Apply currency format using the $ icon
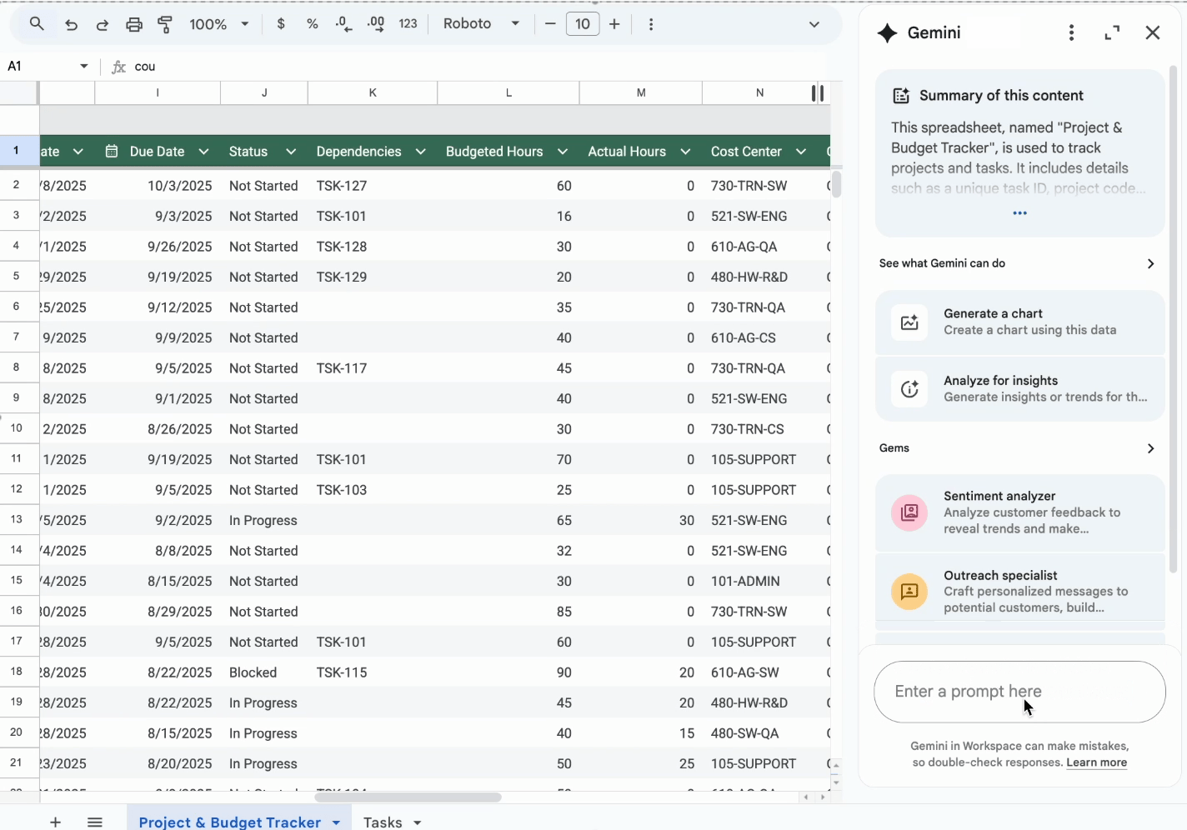 coord(281,24)
